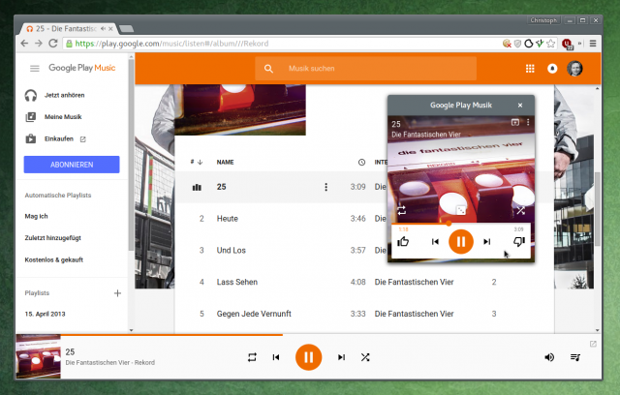Click the now-playing bars icon for track 25

(x=197, y=187)
